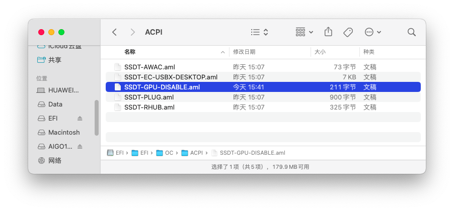Image resolution: width=454 pixels, height=211 pixels.
Task: Click the forward navigation arrow
Action: pos(132,32)
